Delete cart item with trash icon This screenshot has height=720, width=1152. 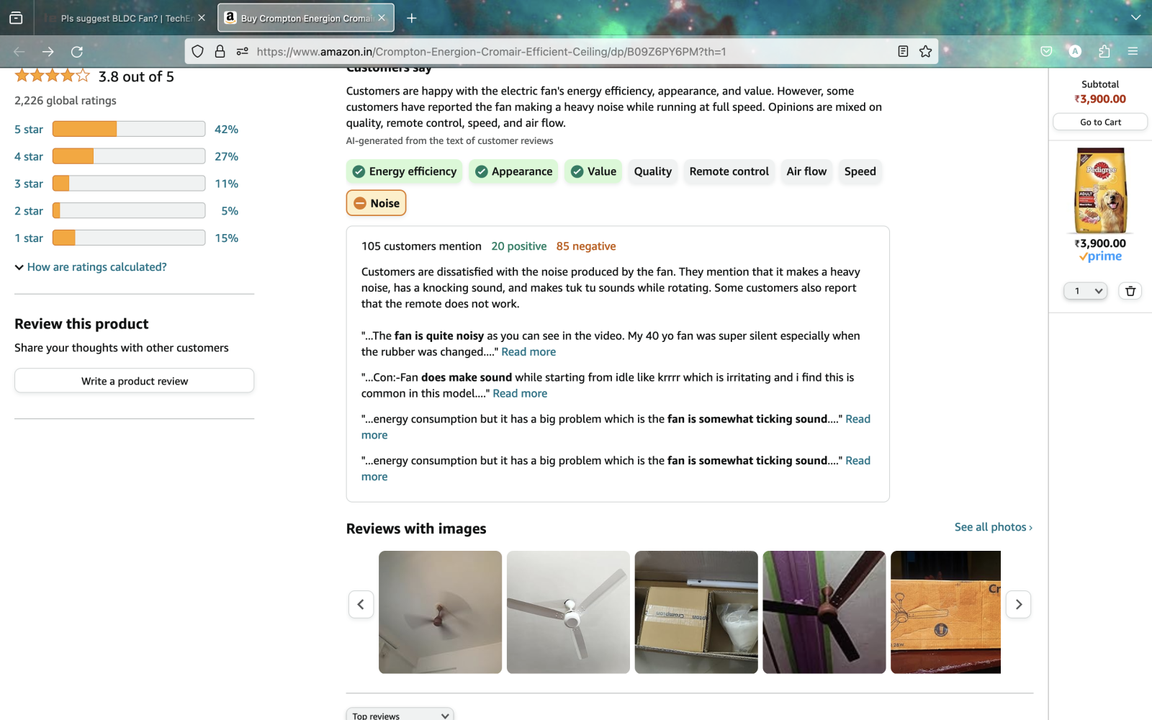1130,291
